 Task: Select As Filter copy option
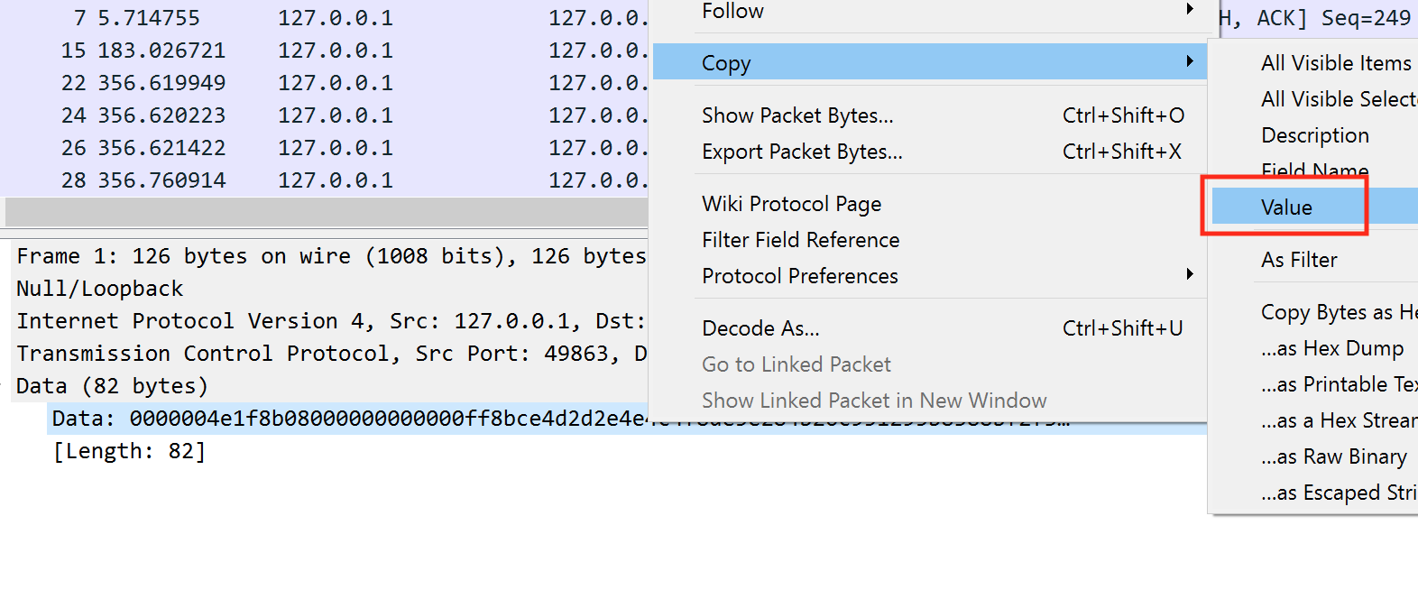[1299, 260]
